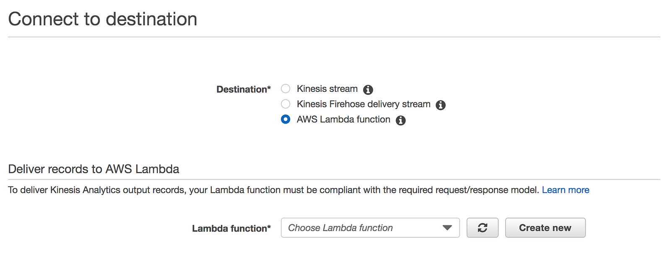671x255 pixels.
Task: Click the "Lambda function*" field label
Action: pos(231,229)
